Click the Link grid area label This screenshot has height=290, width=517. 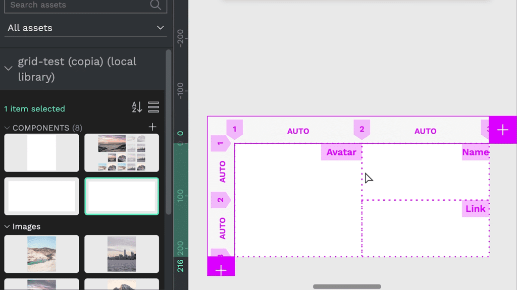coord(475,209)
